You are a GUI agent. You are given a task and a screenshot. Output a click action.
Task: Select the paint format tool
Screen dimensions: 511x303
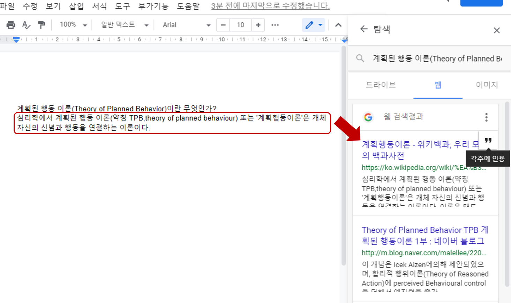point(42,25)
